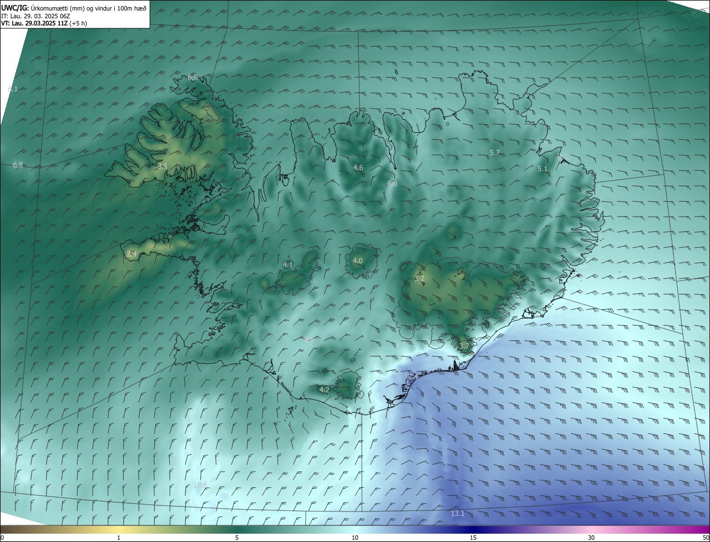The image size is (710, 542).
Task: Click the 4.0 value on Hofsjökull glacier
Action: click(x=358, y=260)
